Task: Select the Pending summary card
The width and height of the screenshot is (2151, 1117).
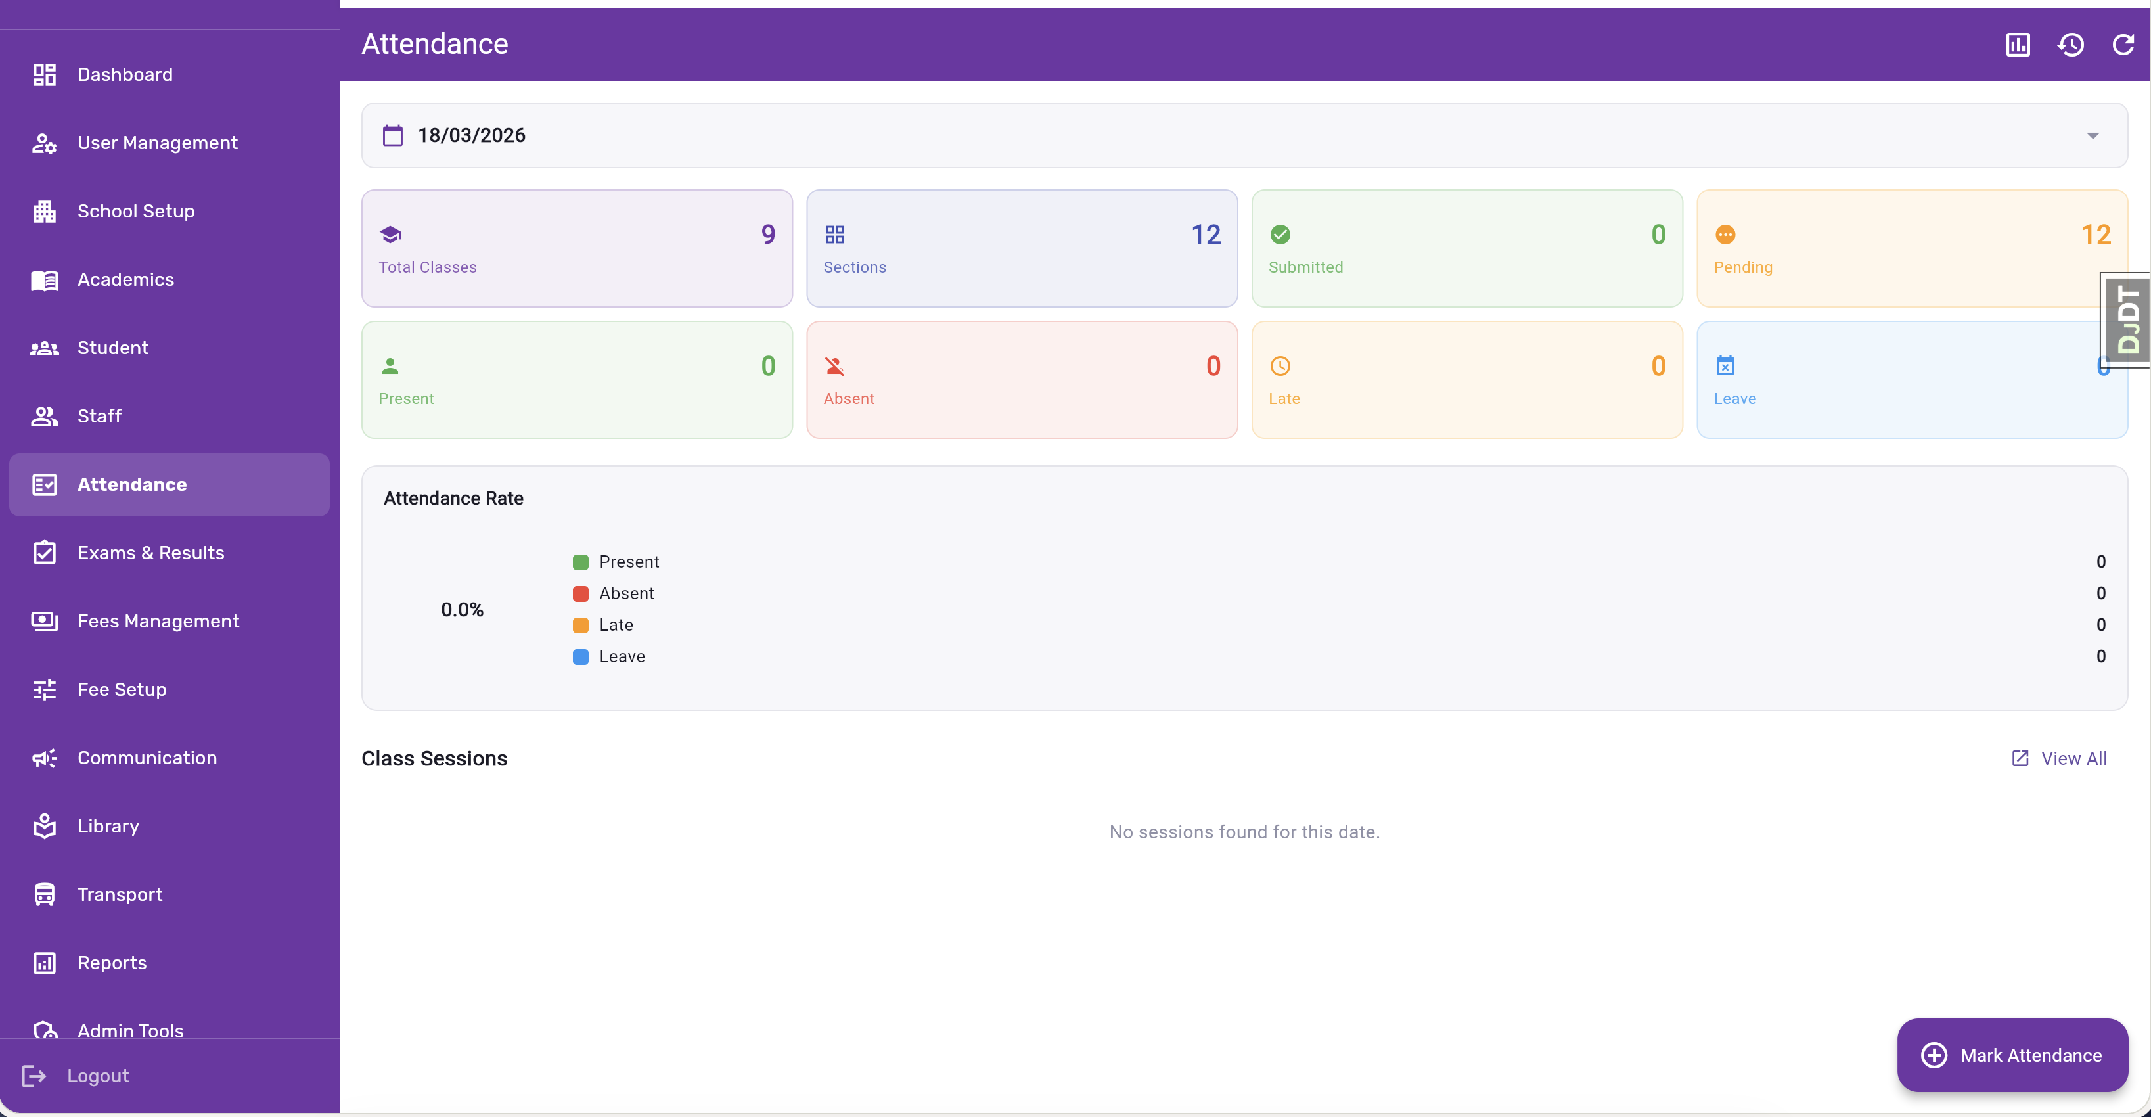Action: (1911, 248)
